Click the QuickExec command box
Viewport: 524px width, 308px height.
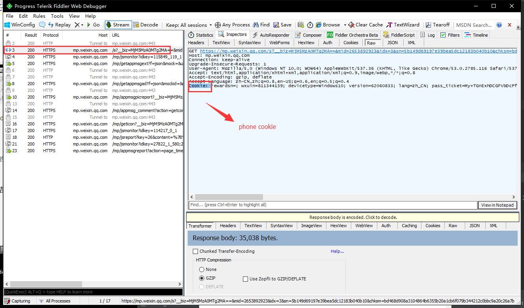(x=93, y=292)
